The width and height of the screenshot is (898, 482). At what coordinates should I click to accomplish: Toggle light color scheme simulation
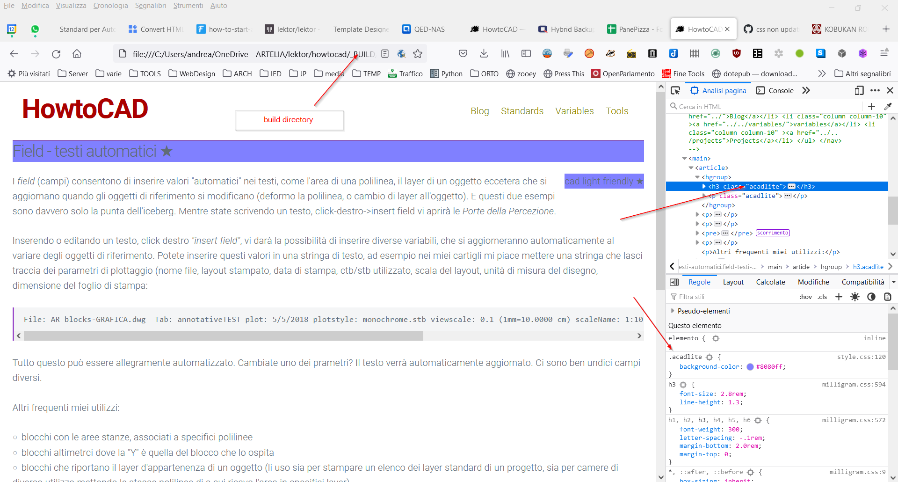click(855, 296)
